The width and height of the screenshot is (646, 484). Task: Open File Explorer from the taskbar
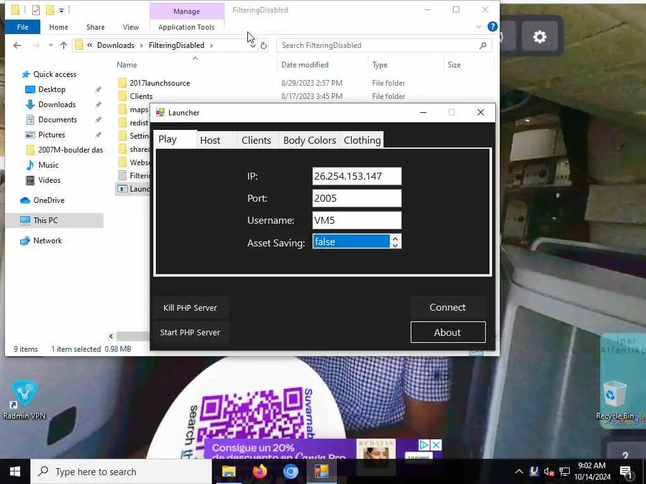point(228,471)
